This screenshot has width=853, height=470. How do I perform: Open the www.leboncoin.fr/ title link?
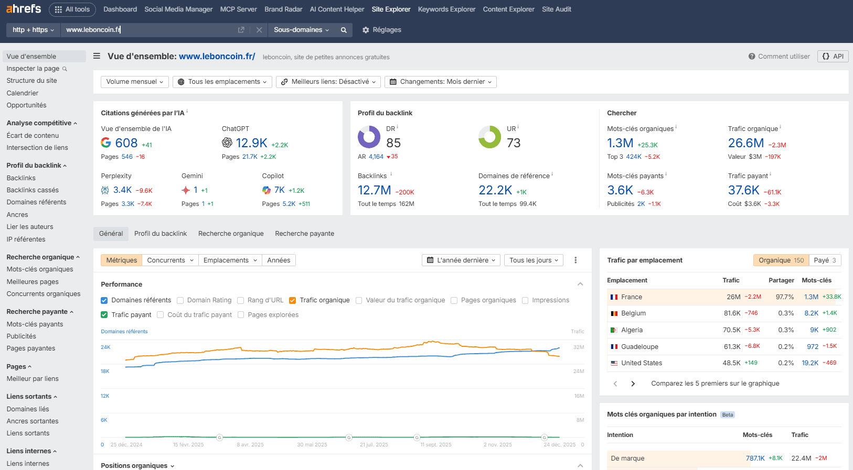[217, 56]
